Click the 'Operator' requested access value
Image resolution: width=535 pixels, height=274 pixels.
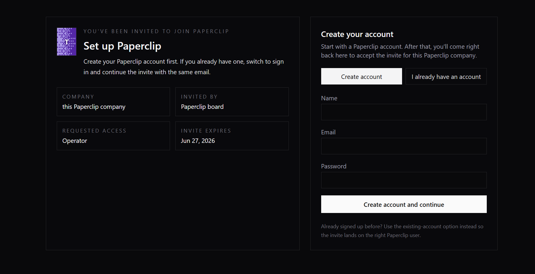tap(75, 141)
